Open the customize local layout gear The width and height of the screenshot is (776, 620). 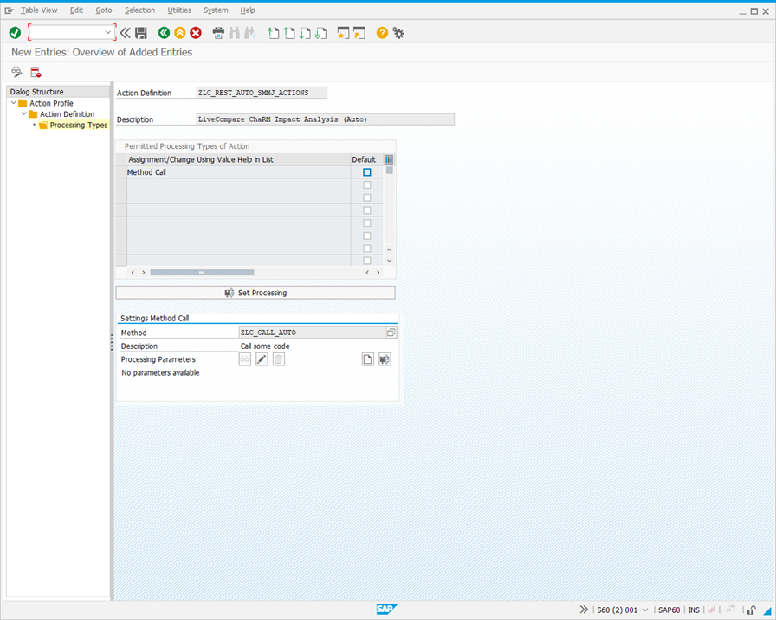(x=398, y=32)
